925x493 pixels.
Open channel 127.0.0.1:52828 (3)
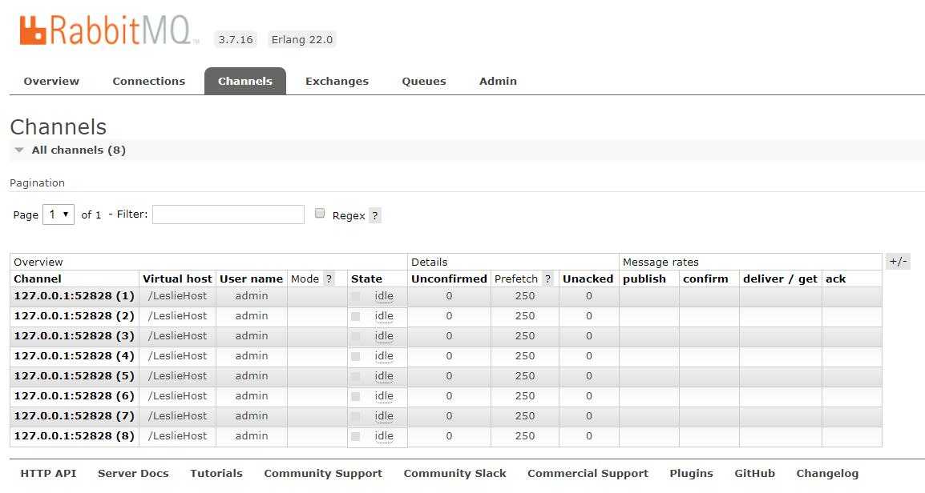(75, 335)
